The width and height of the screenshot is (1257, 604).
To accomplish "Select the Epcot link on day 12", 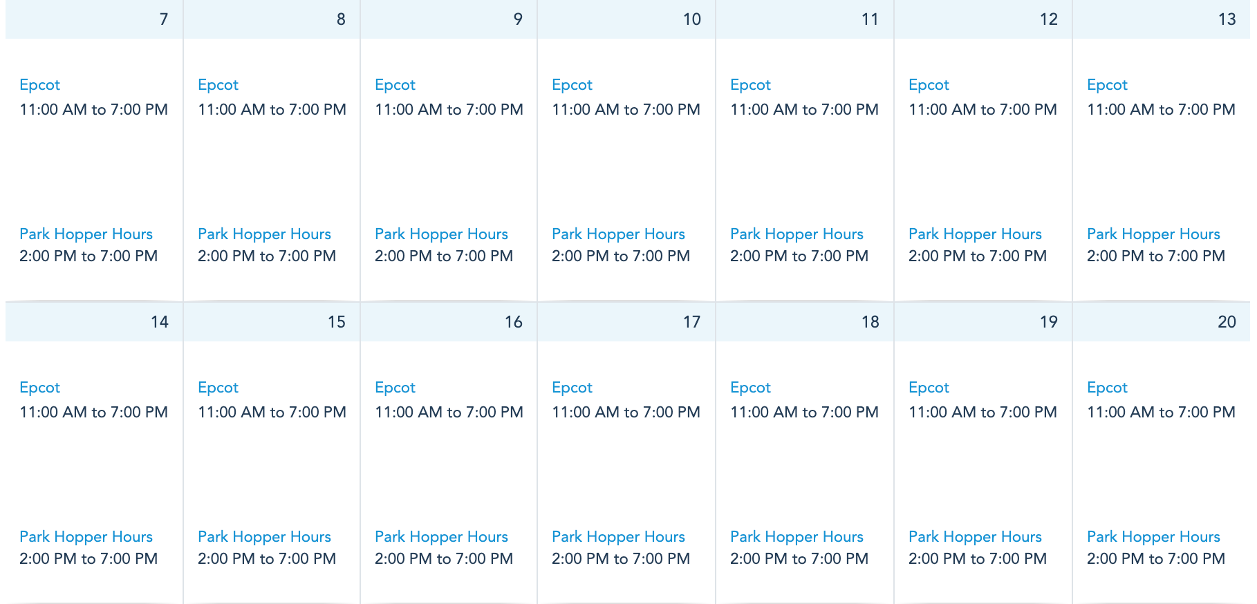I will 929,85.
